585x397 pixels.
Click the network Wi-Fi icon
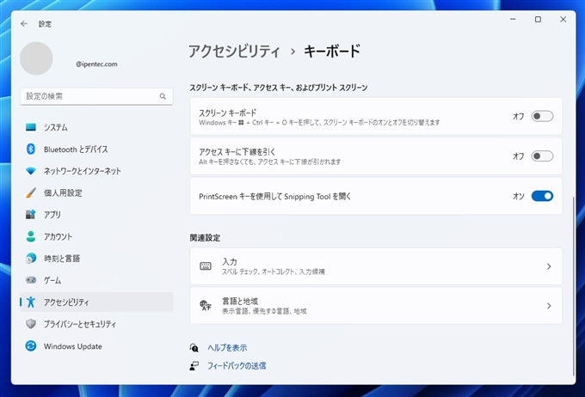click(31, 171)
